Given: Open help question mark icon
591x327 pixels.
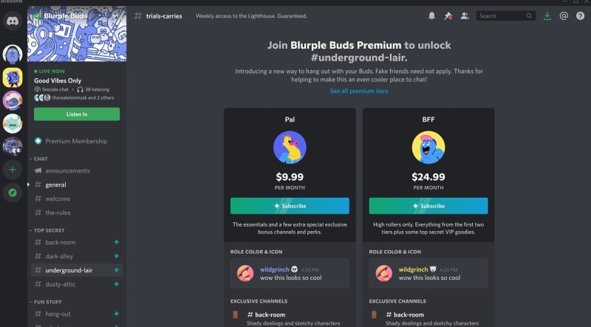Looking at the screenshot, I should (581, 16).
